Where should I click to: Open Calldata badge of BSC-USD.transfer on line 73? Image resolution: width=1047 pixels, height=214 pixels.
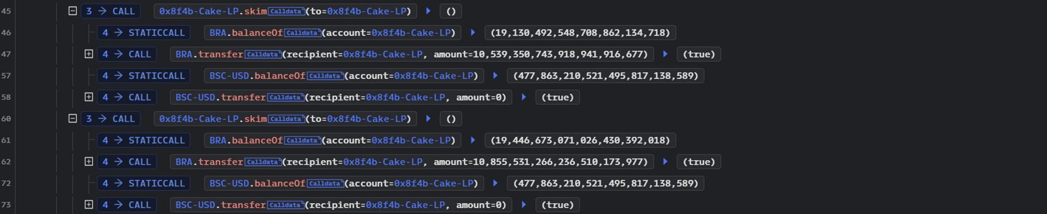(285, 205)
